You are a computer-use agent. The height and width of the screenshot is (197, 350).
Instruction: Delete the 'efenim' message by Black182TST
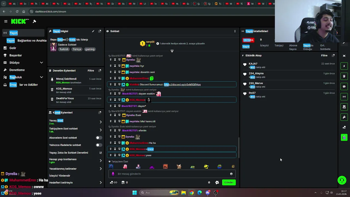click(x=111, y=131)
